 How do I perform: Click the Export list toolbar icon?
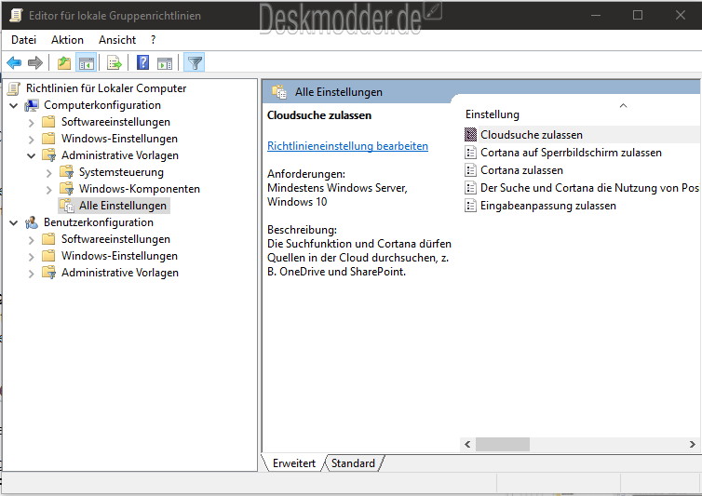click(x=115, y=63)
